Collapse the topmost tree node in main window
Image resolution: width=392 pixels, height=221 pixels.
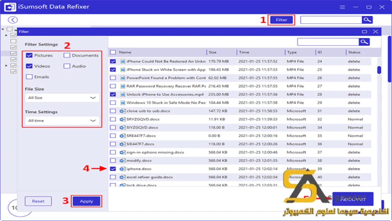(3, 29)
